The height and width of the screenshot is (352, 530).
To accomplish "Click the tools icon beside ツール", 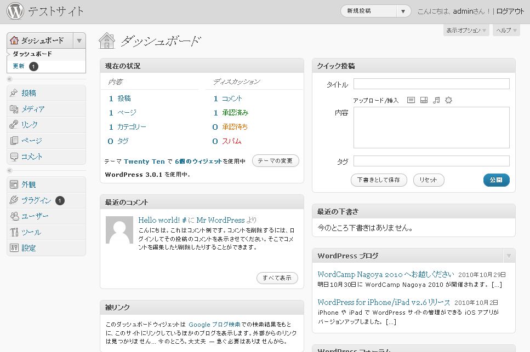I will coord(14,232).
